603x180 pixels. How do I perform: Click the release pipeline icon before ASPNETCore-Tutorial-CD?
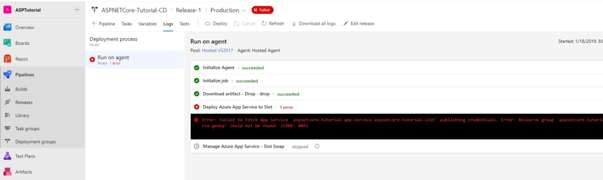point(94,10)
